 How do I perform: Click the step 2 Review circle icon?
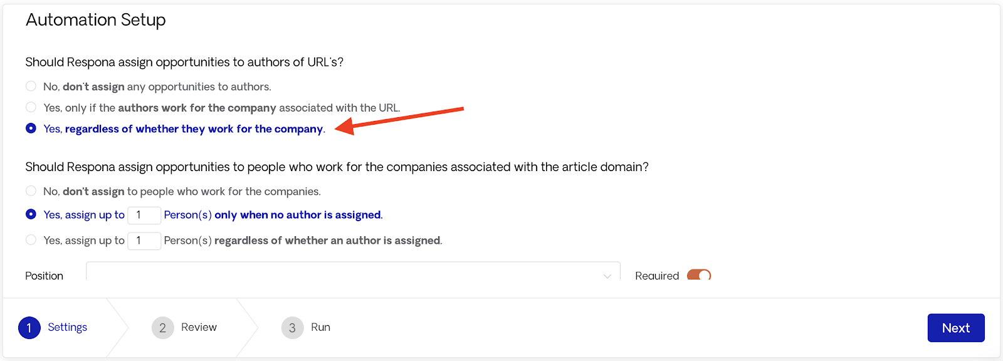coord(162,328)
